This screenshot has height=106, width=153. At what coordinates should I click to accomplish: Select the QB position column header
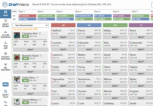tap(63, 25)
